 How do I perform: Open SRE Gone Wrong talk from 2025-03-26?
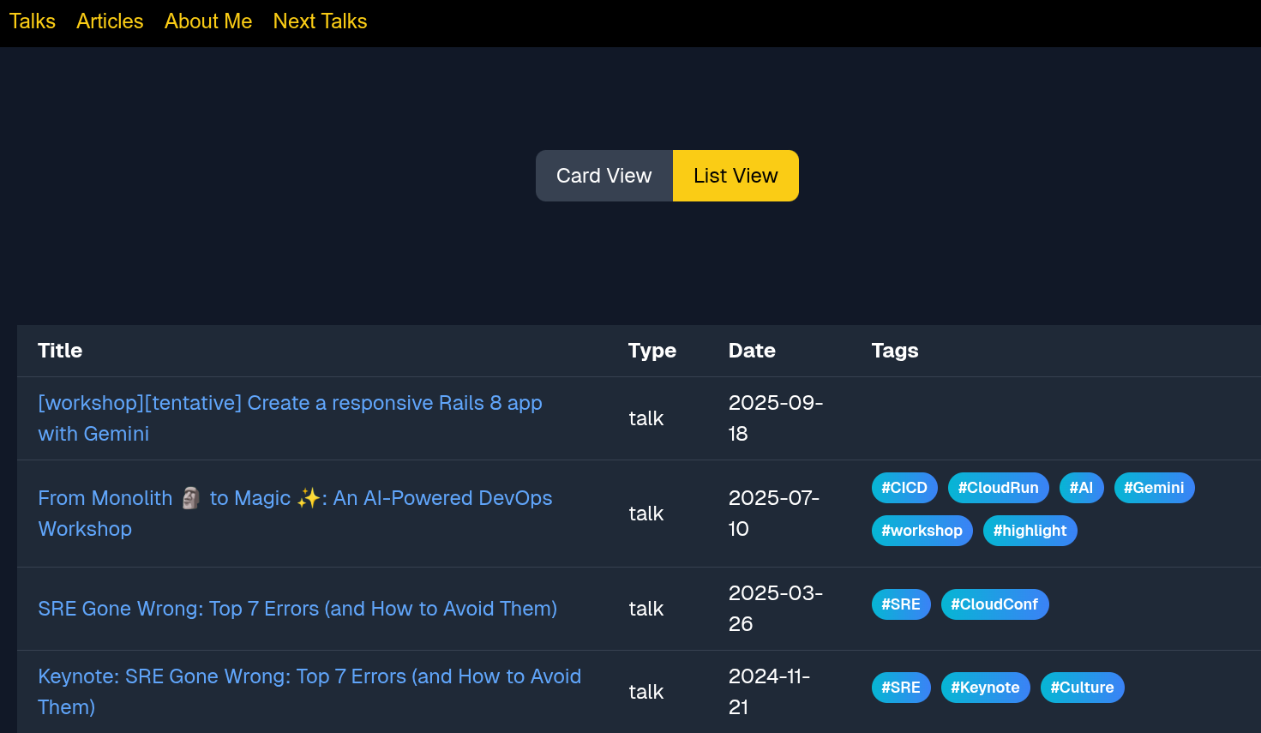click(297, 609)
